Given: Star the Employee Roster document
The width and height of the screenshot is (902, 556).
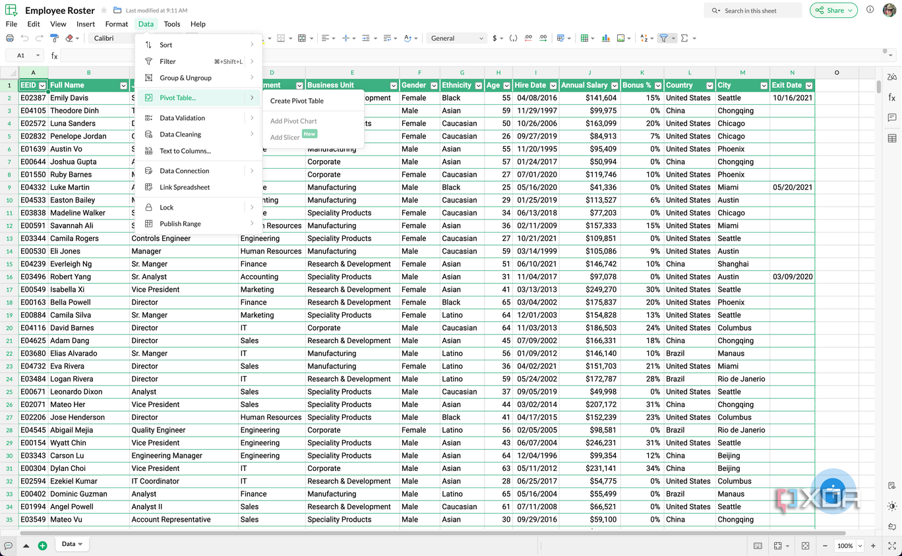Looking at the screenshot, I should tap(104, 11).
